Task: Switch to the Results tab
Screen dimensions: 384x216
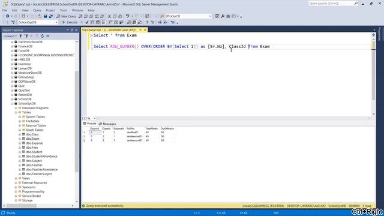Action: pyautogui.click(x=89, y=124)
